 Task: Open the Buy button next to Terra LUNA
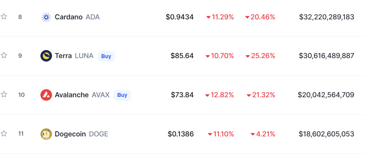(x=106, y=56)
